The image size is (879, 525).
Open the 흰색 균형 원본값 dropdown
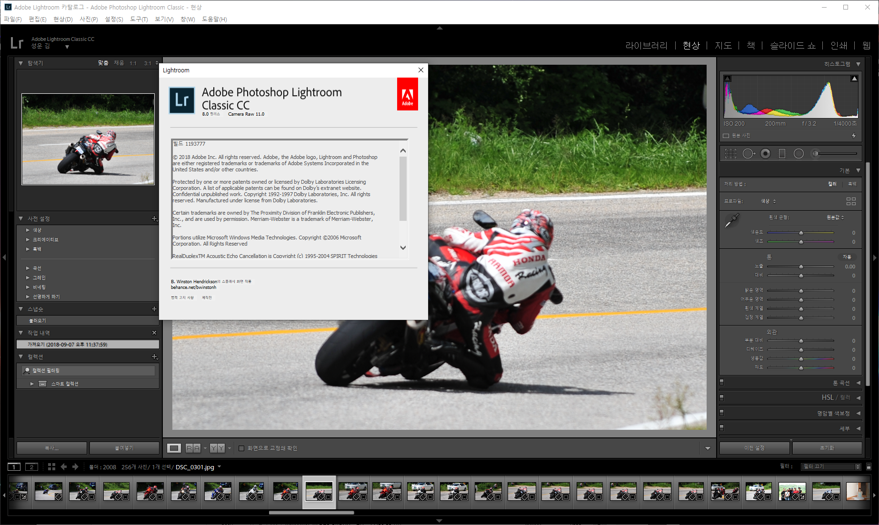tap(836, 218)
